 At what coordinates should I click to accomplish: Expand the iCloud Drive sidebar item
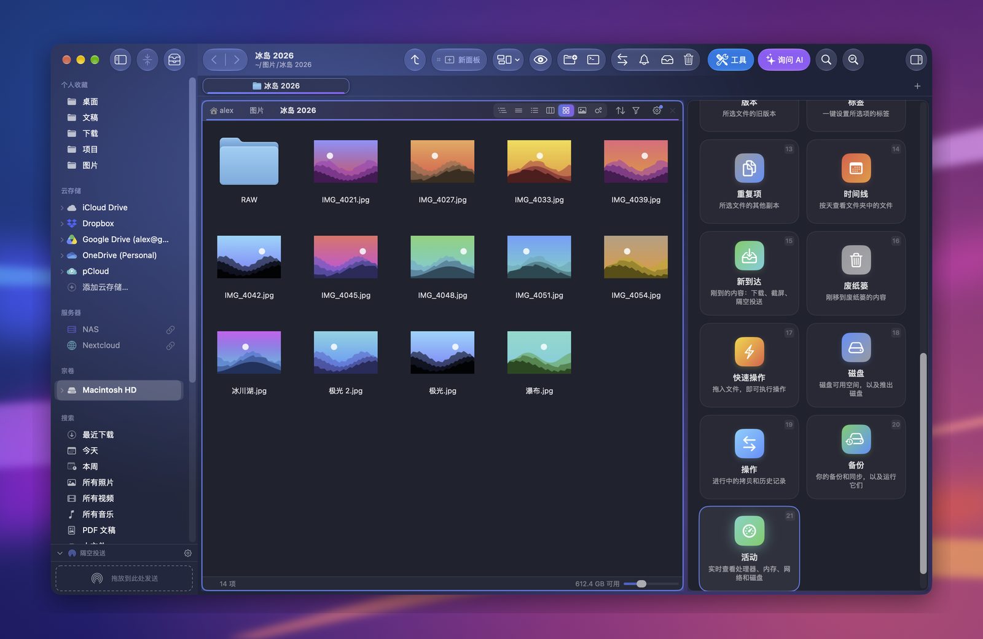(62, 208)
